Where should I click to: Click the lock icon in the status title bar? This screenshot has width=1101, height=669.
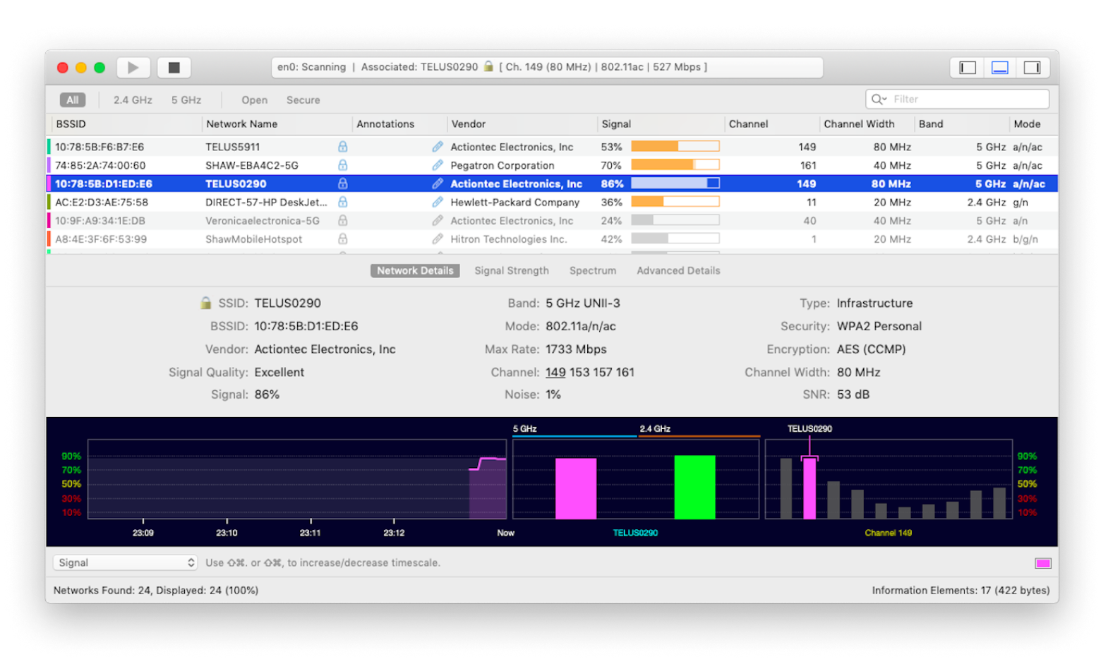pyautogui.click(x=488, y=66)
